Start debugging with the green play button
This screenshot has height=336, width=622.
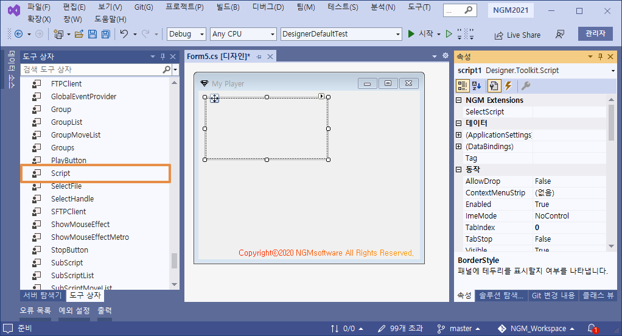click(x=411, y=34)
